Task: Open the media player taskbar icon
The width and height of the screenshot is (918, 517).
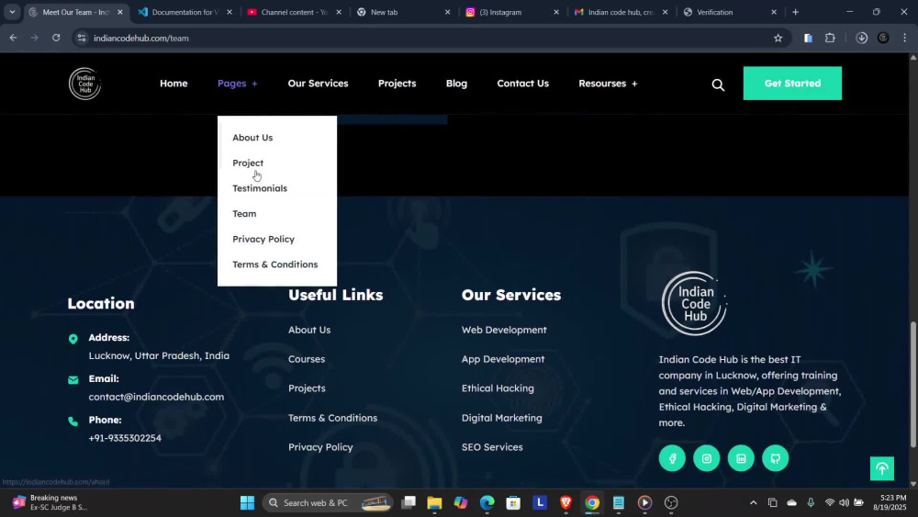Action: (x=644, y=502)
